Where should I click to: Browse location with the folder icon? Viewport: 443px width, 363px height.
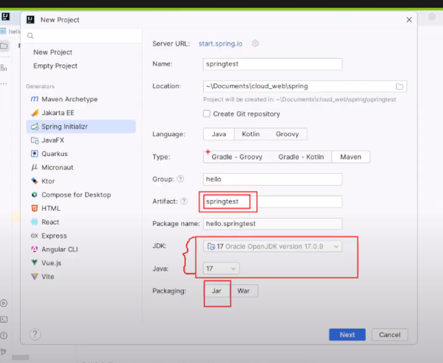[x=399, y=86]
